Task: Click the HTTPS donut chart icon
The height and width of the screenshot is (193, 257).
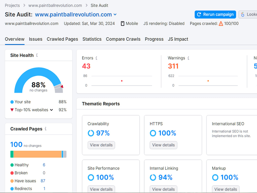Action: tap(153, 133)
